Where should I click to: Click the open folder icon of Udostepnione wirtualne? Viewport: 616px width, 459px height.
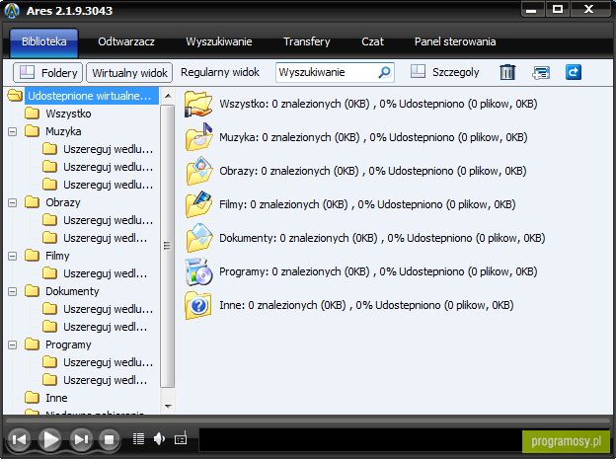[x=15, y=96]
